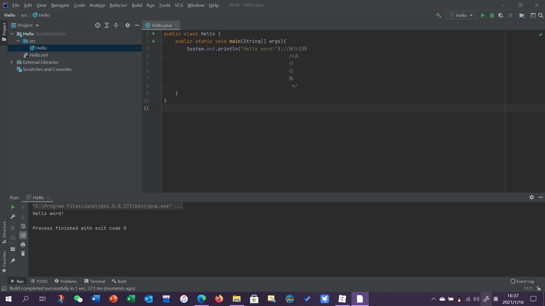This screenshot has height=306, width=545.
Task: Open Project Structure dialog icon
Action: tap(522, 15)
